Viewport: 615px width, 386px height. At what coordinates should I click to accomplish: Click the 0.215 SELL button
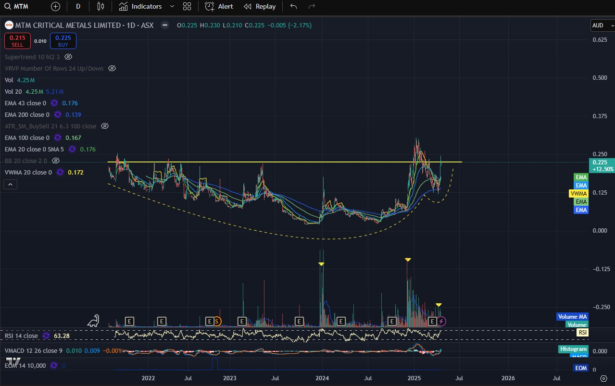coord(18,41)
